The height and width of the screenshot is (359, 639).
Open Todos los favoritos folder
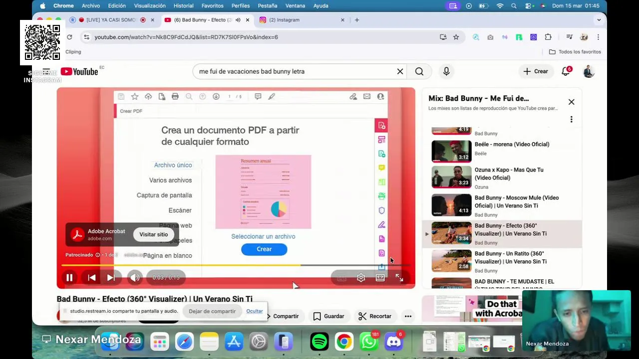(575, 52)
